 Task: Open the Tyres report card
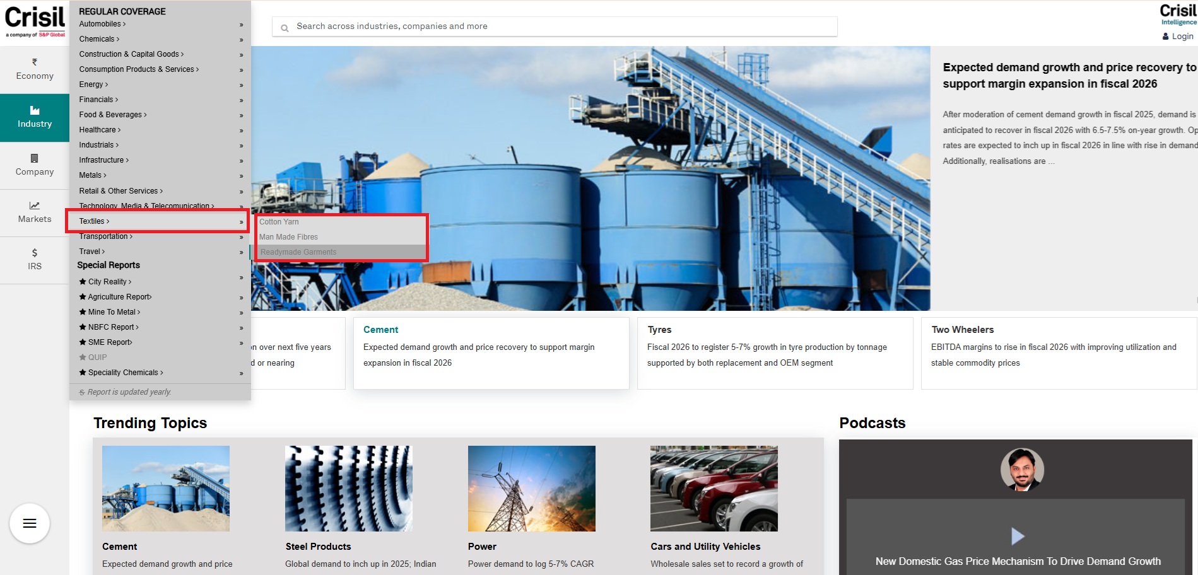[x=775, y=353]
